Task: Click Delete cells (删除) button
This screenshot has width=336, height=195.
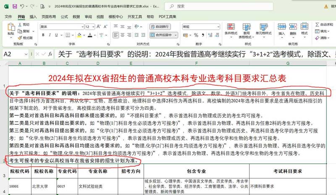Action: point(293,30)
